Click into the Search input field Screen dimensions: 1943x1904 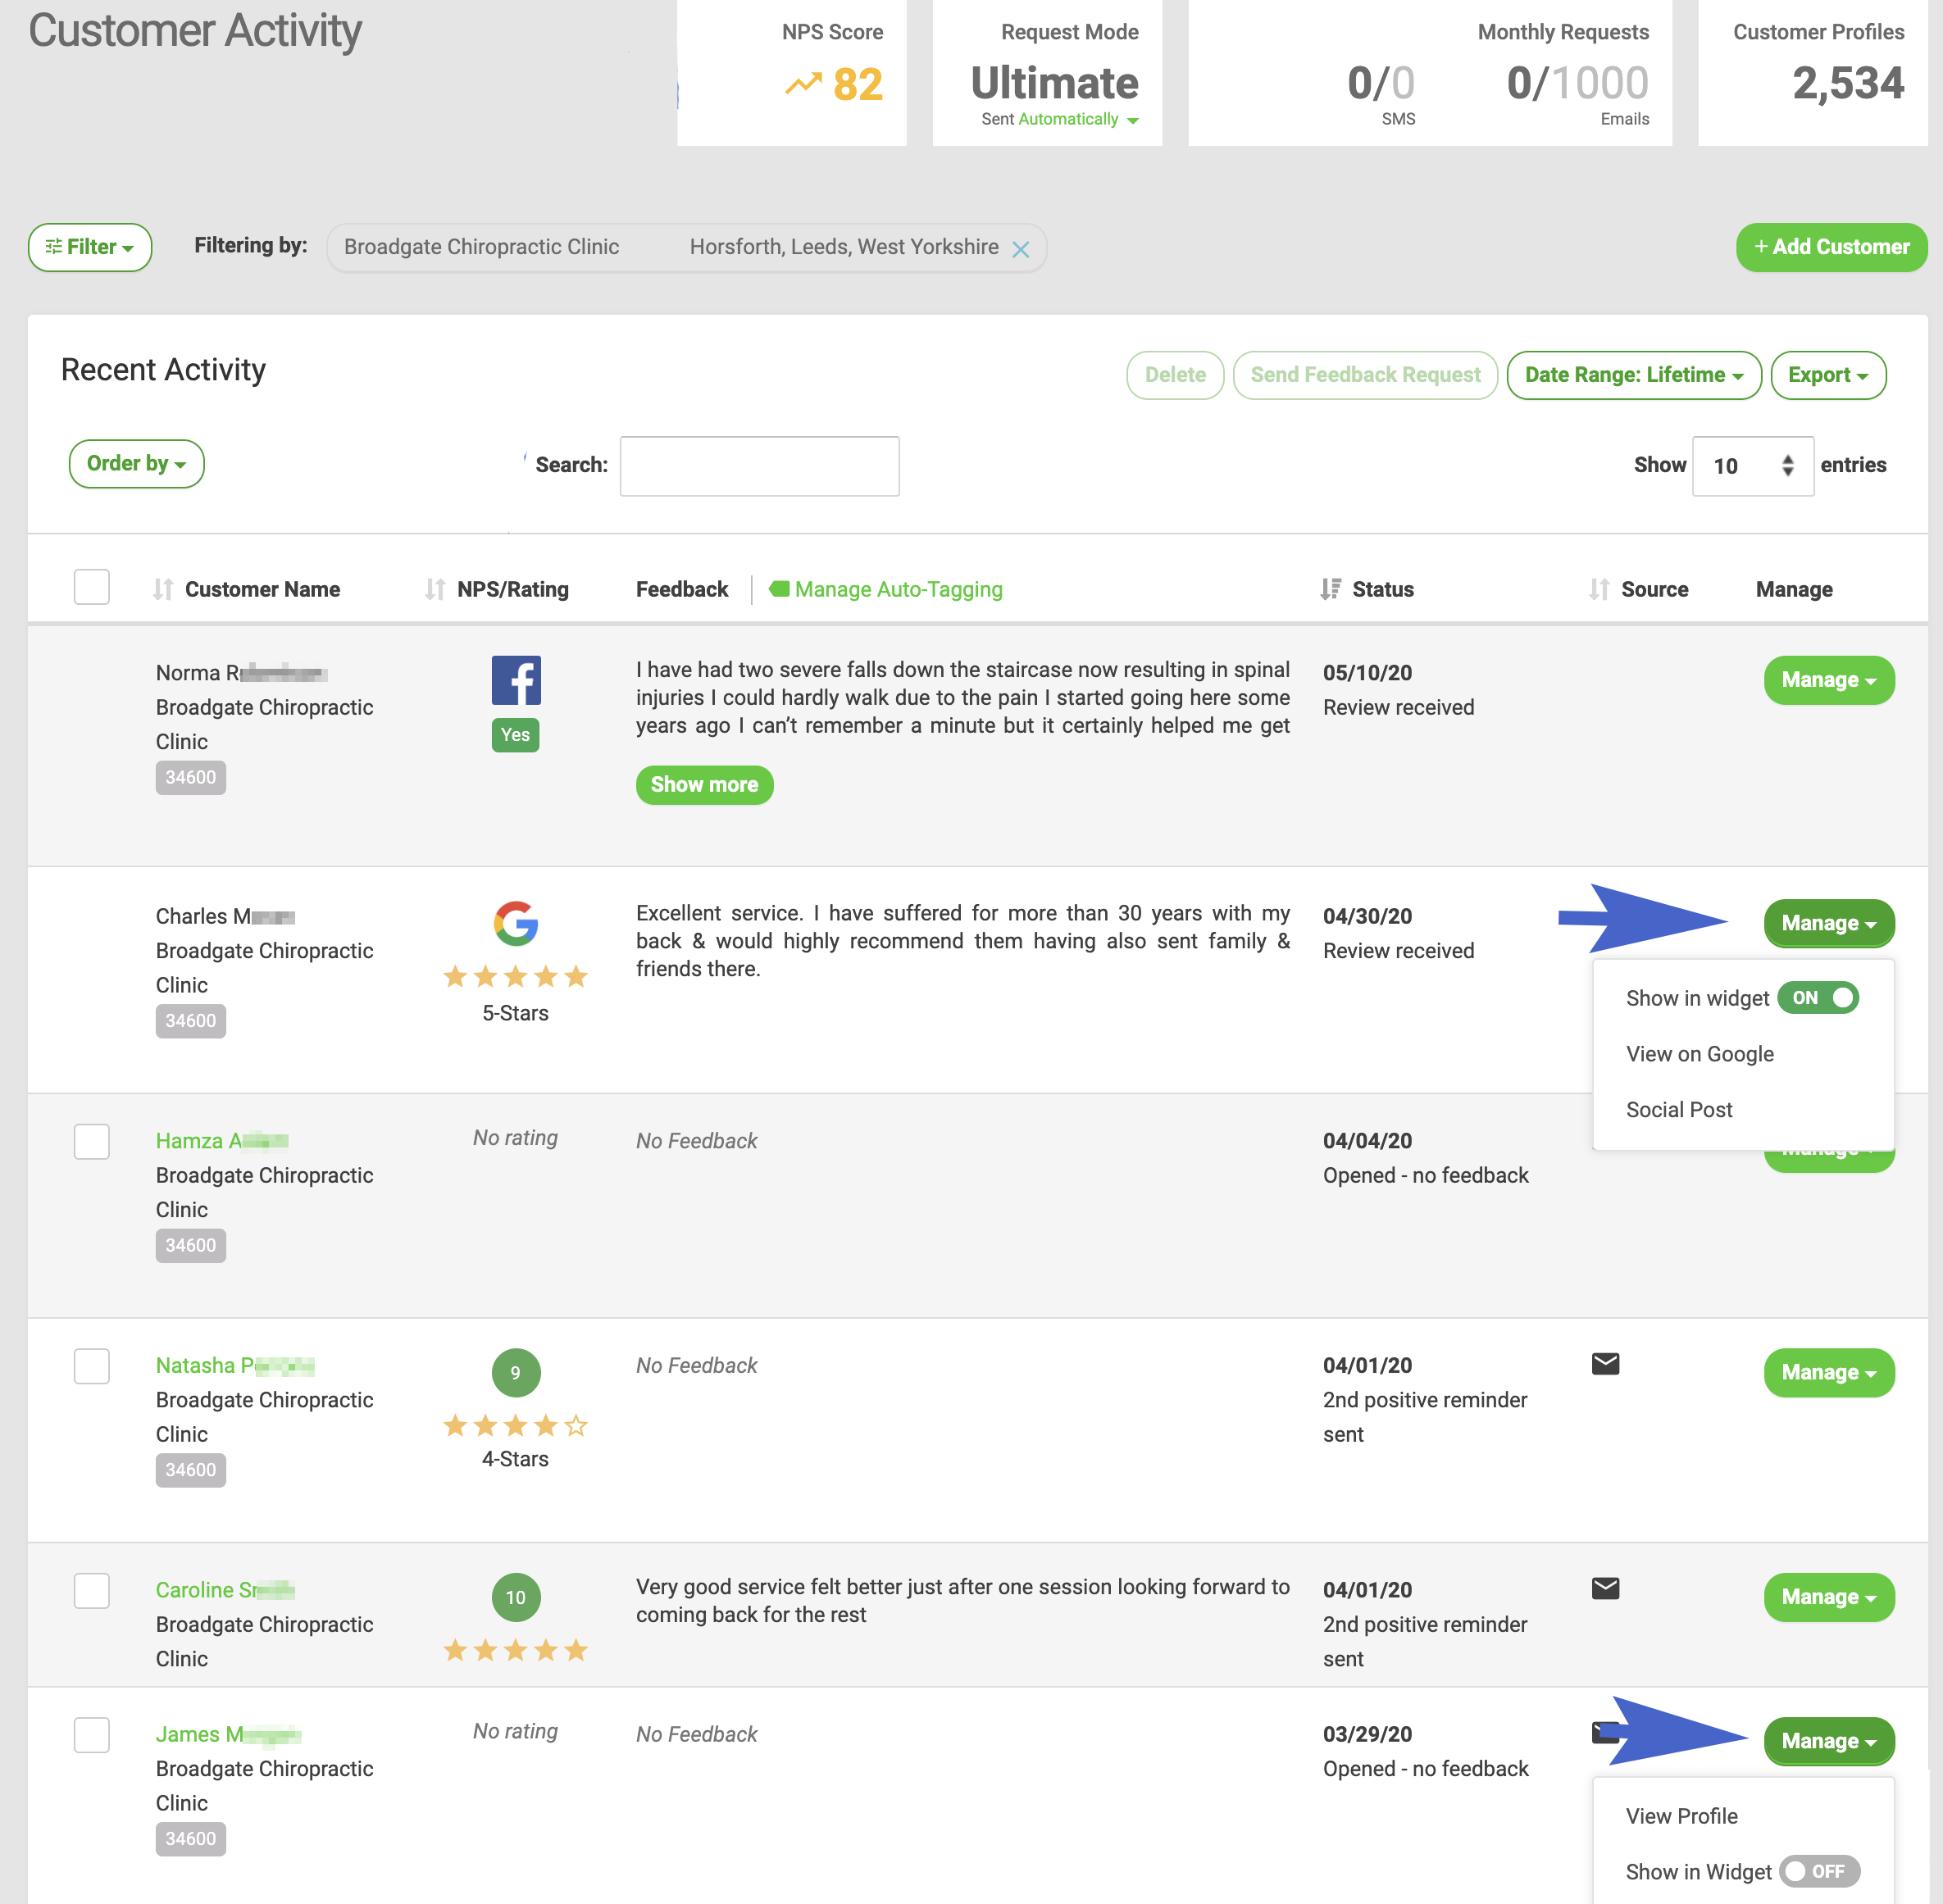pos(759,466)
